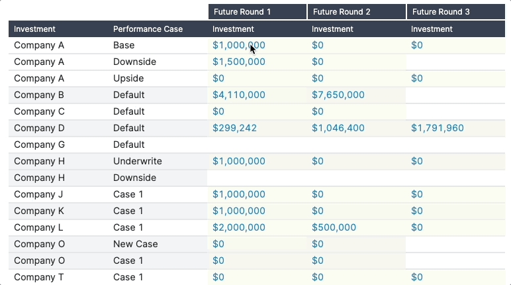Viewport: 511px width, 285px height.
Task: Open Company B's $4,110,000 investment value
Action: pyautogui.click(x=239, y=95)
